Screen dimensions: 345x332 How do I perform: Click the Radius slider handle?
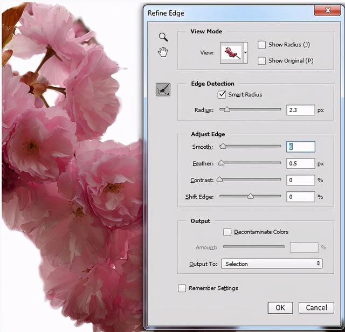point(227,109)
